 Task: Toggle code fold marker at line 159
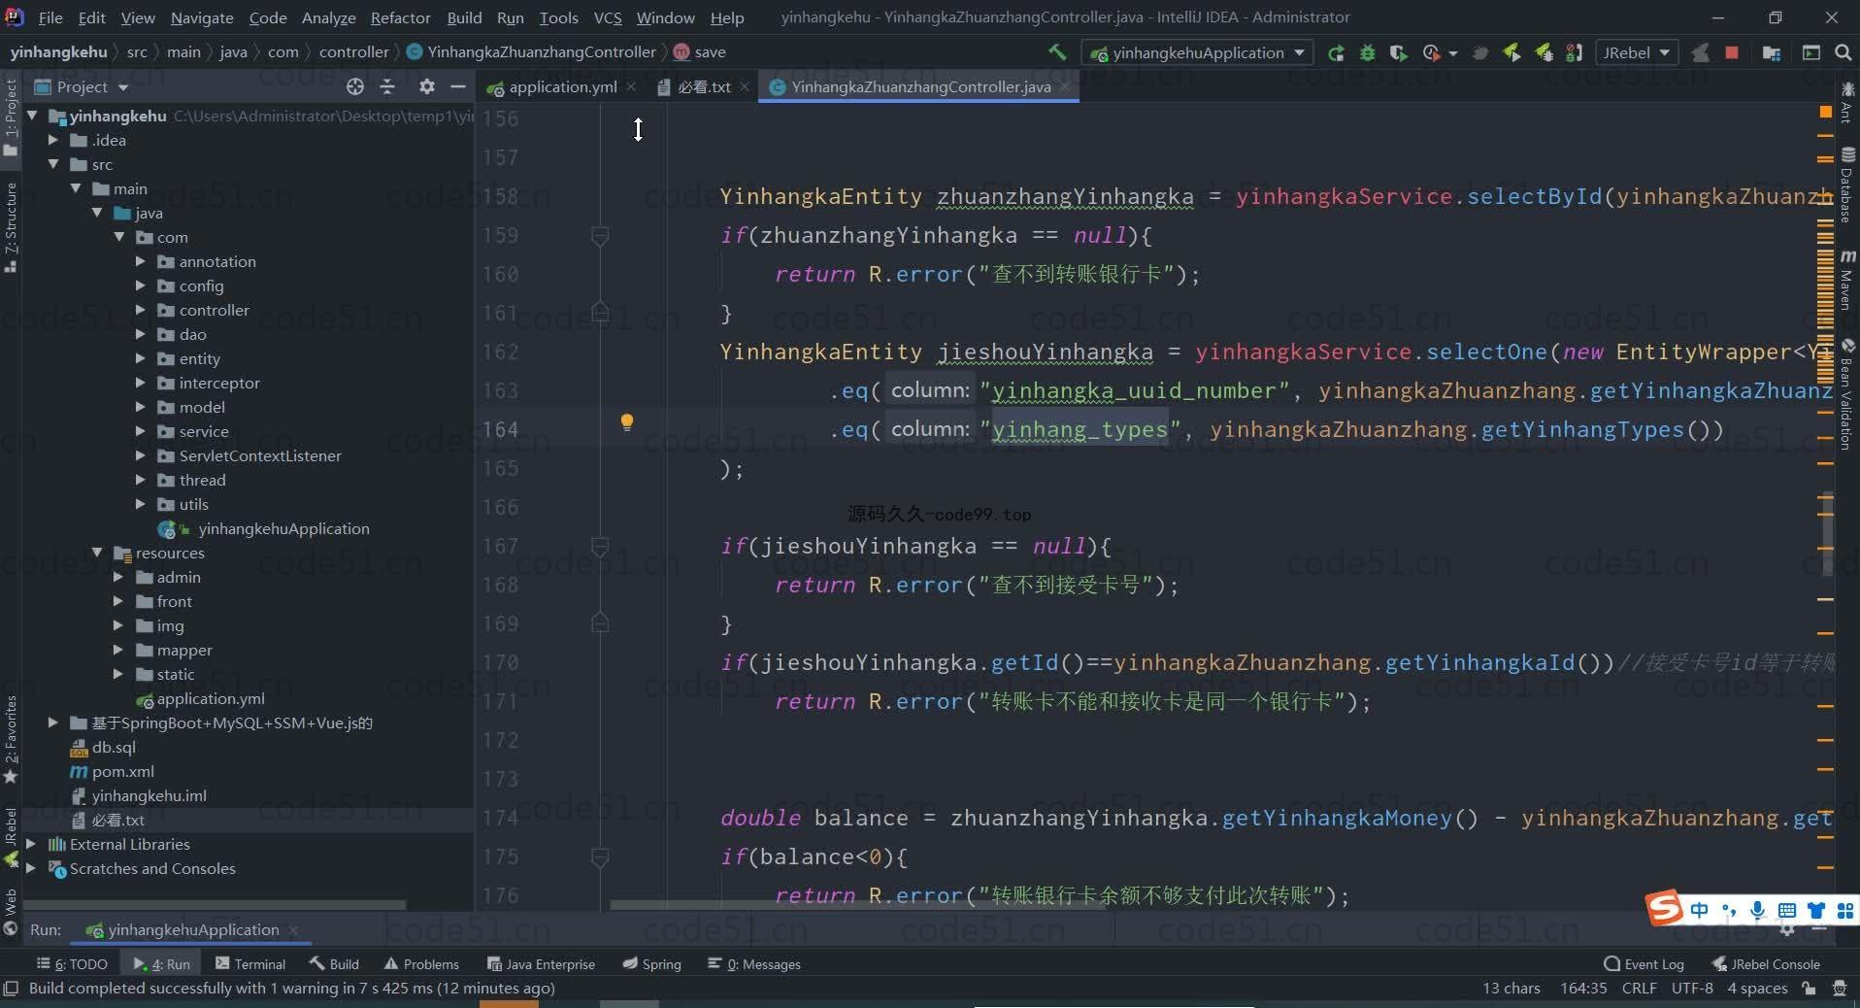(x=600, y=236)
